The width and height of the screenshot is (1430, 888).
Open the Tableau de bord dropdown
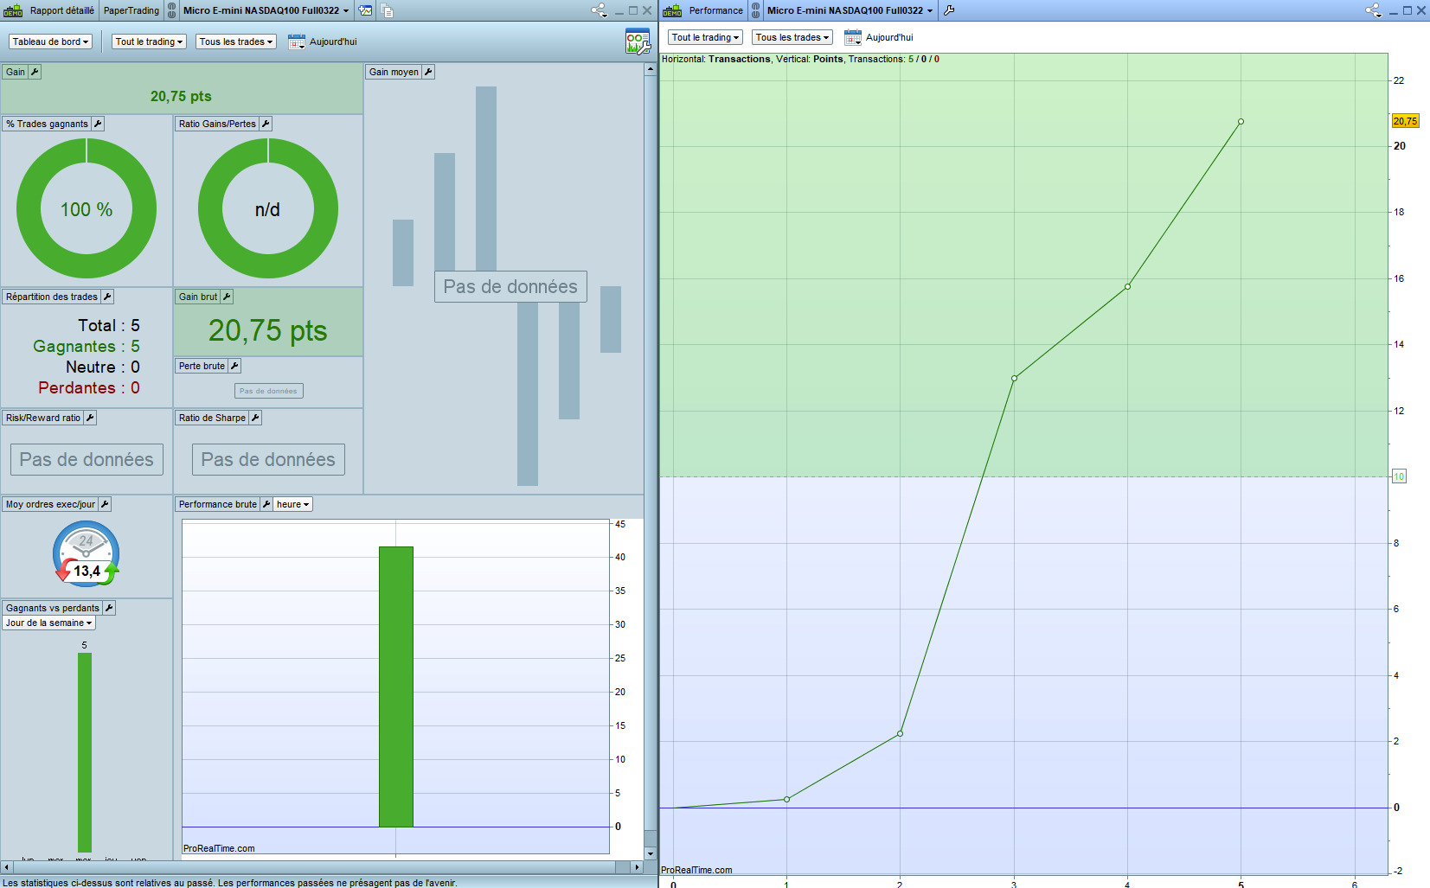pyautogui.click(x=51, y=42)
